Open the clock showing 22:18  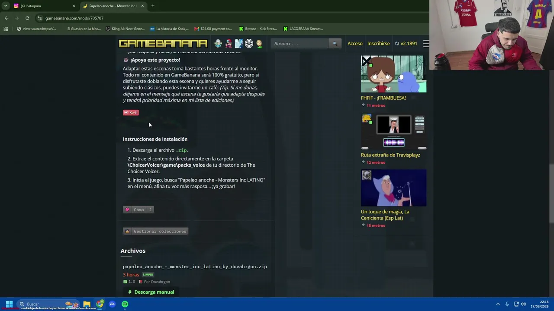(x=540, y=304)
